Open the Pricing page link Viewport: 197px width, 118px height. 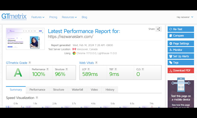pos(53,17)
